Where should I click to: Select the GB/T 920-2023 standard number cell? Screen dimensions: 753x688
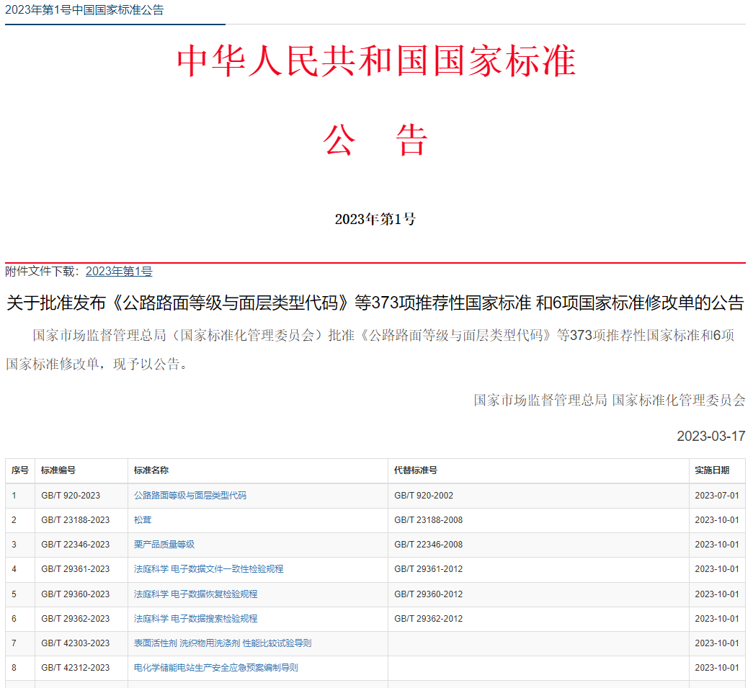pos(71,496)
